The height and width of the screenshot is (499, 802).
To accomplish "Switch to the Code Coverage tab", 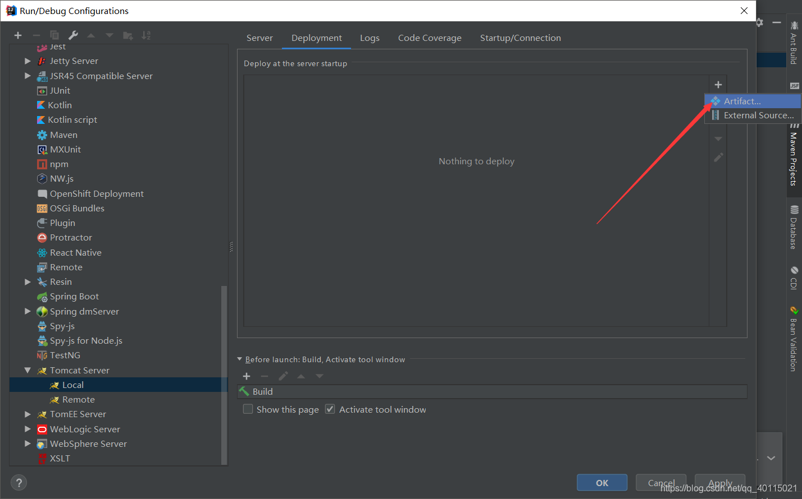I will tap(430, 38).
